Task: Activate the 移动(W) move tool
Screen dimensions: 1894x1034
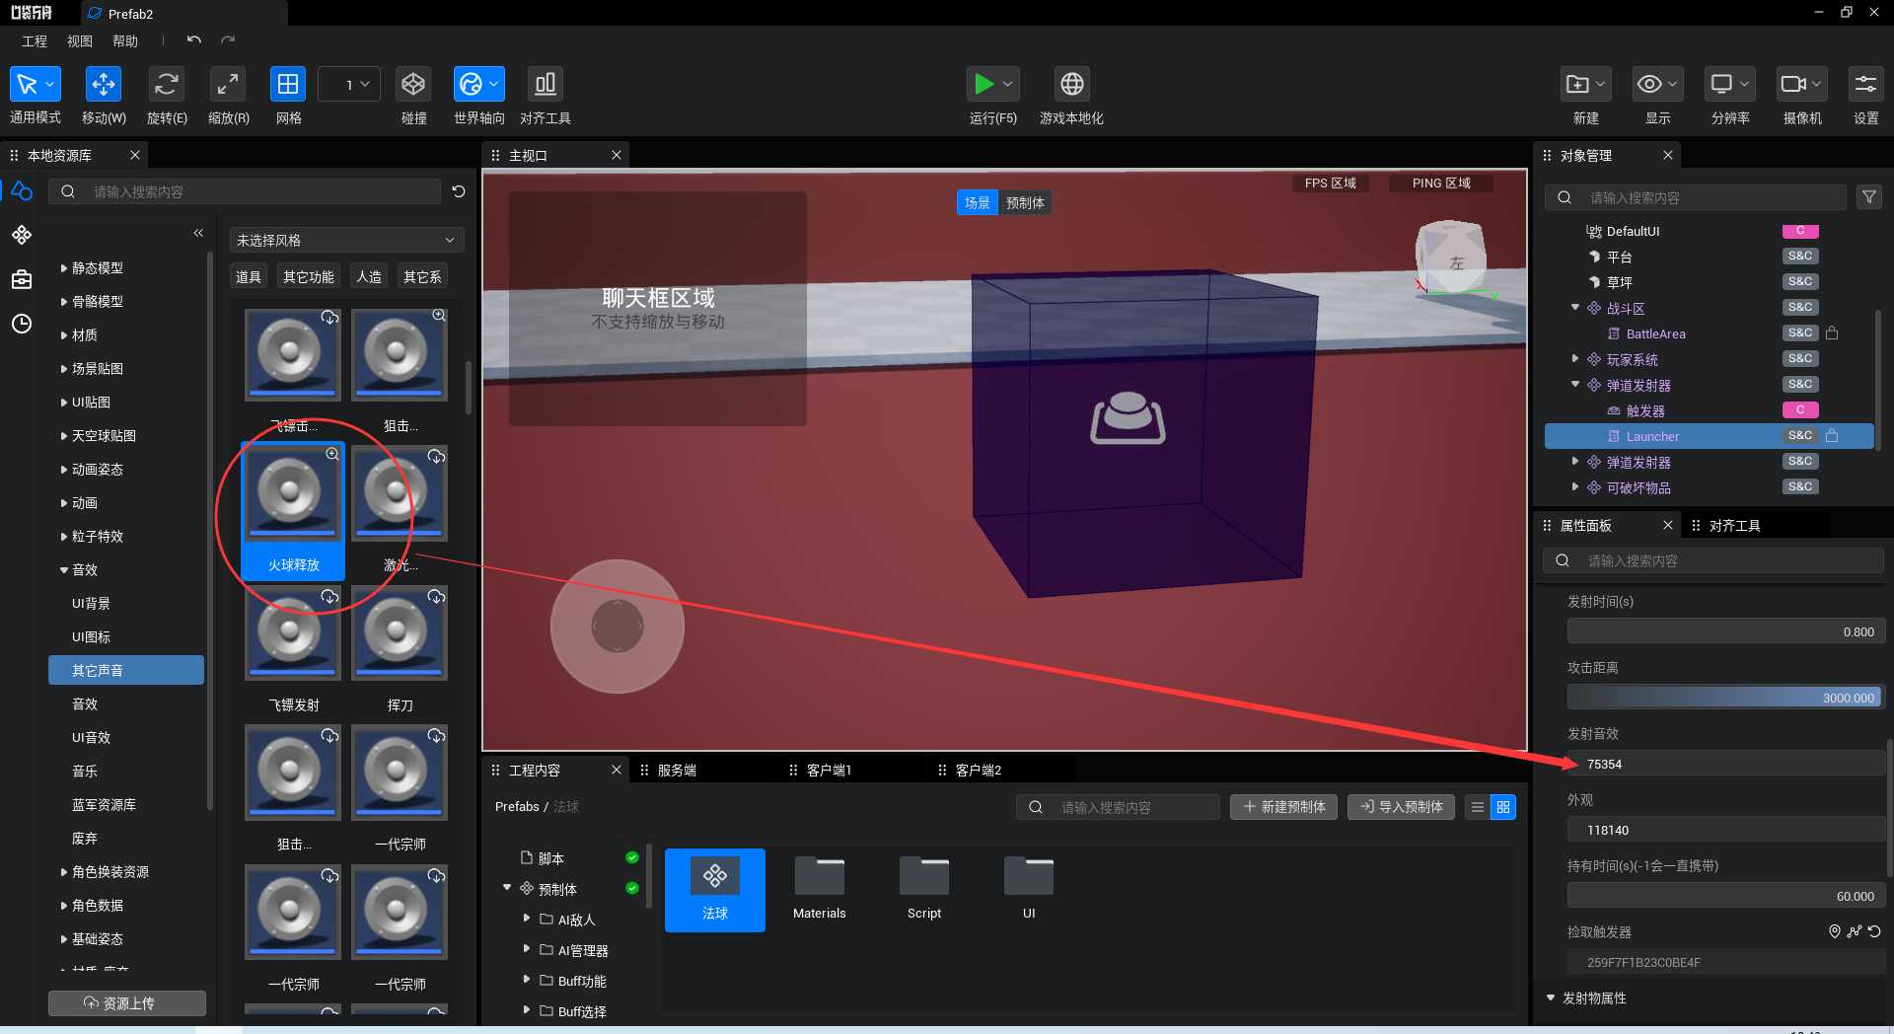Action: [103, 85]
